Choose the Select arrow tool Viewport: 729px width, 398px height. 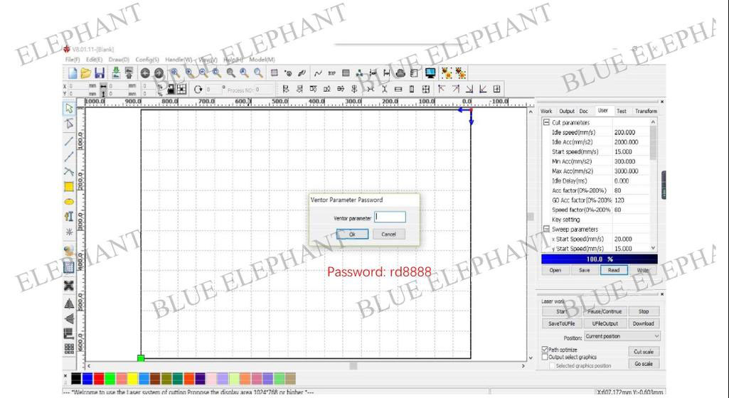pos(69,108)
